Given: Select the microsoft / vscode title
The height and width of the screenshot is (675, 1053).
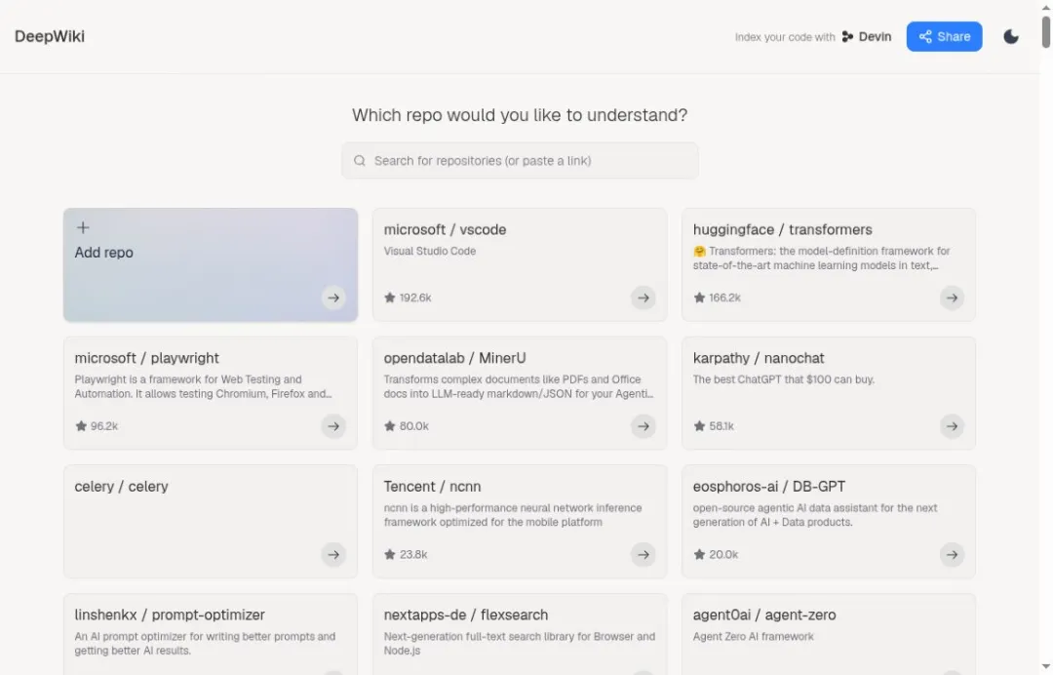Looking at the screenshot, I should click(445, 229).
